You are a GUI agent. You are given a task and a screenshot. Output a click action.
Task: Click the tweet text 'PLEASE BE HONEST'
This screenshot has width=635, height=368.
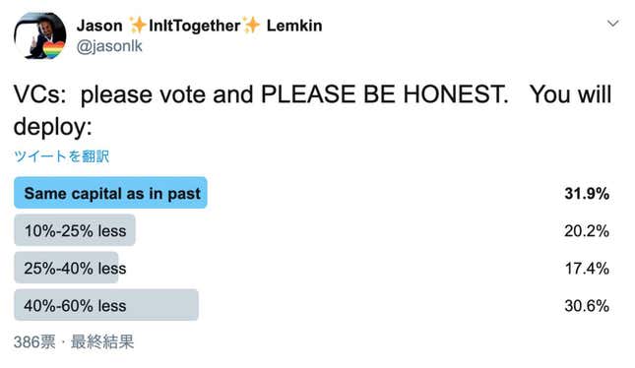384,94
